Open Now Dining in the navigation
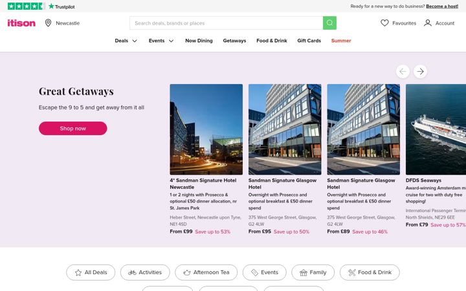Viewport: 466px width, 291px height. point(199,41)
